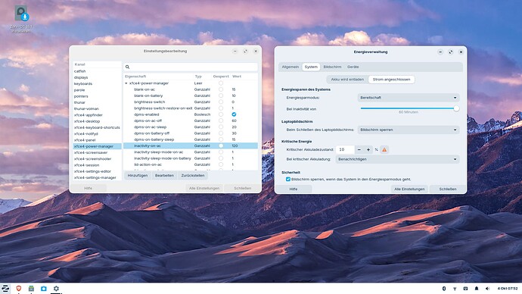This screenshot has height=294, width=522.
Task: Select the thunar-volman channel
Action: 97,108
